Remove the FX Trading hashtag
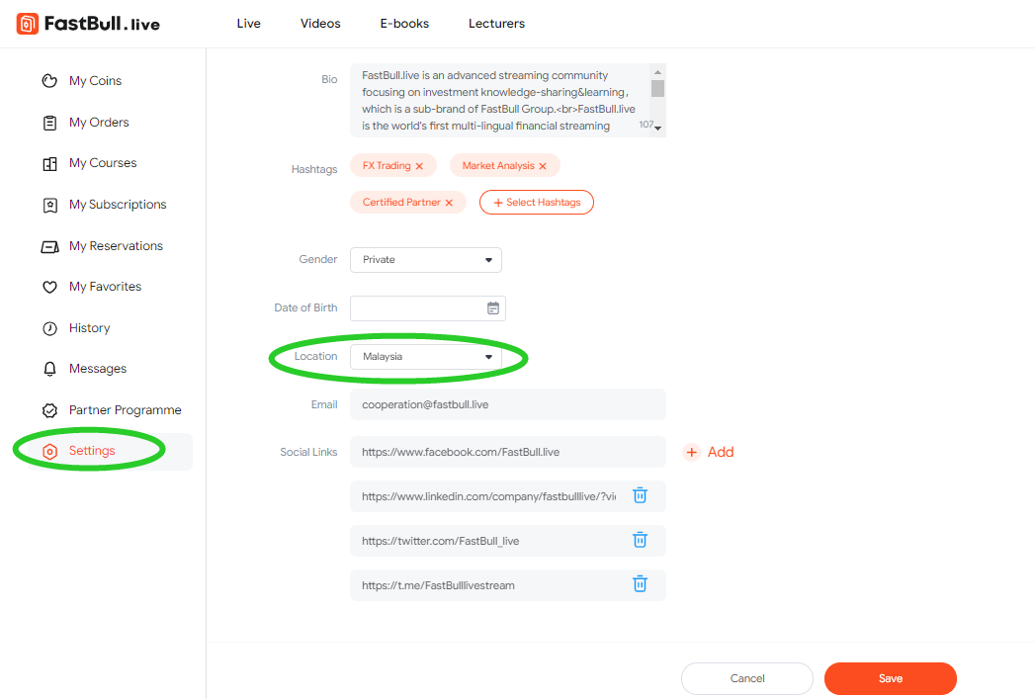Image resolution: width=1035 pixels, height=699 pixels. tap(419, 166)
